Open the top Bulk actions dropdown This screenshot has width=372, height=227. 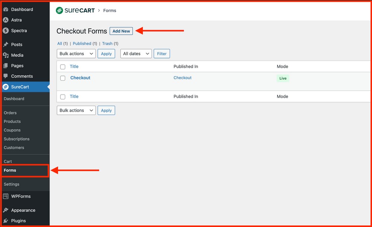76,54
